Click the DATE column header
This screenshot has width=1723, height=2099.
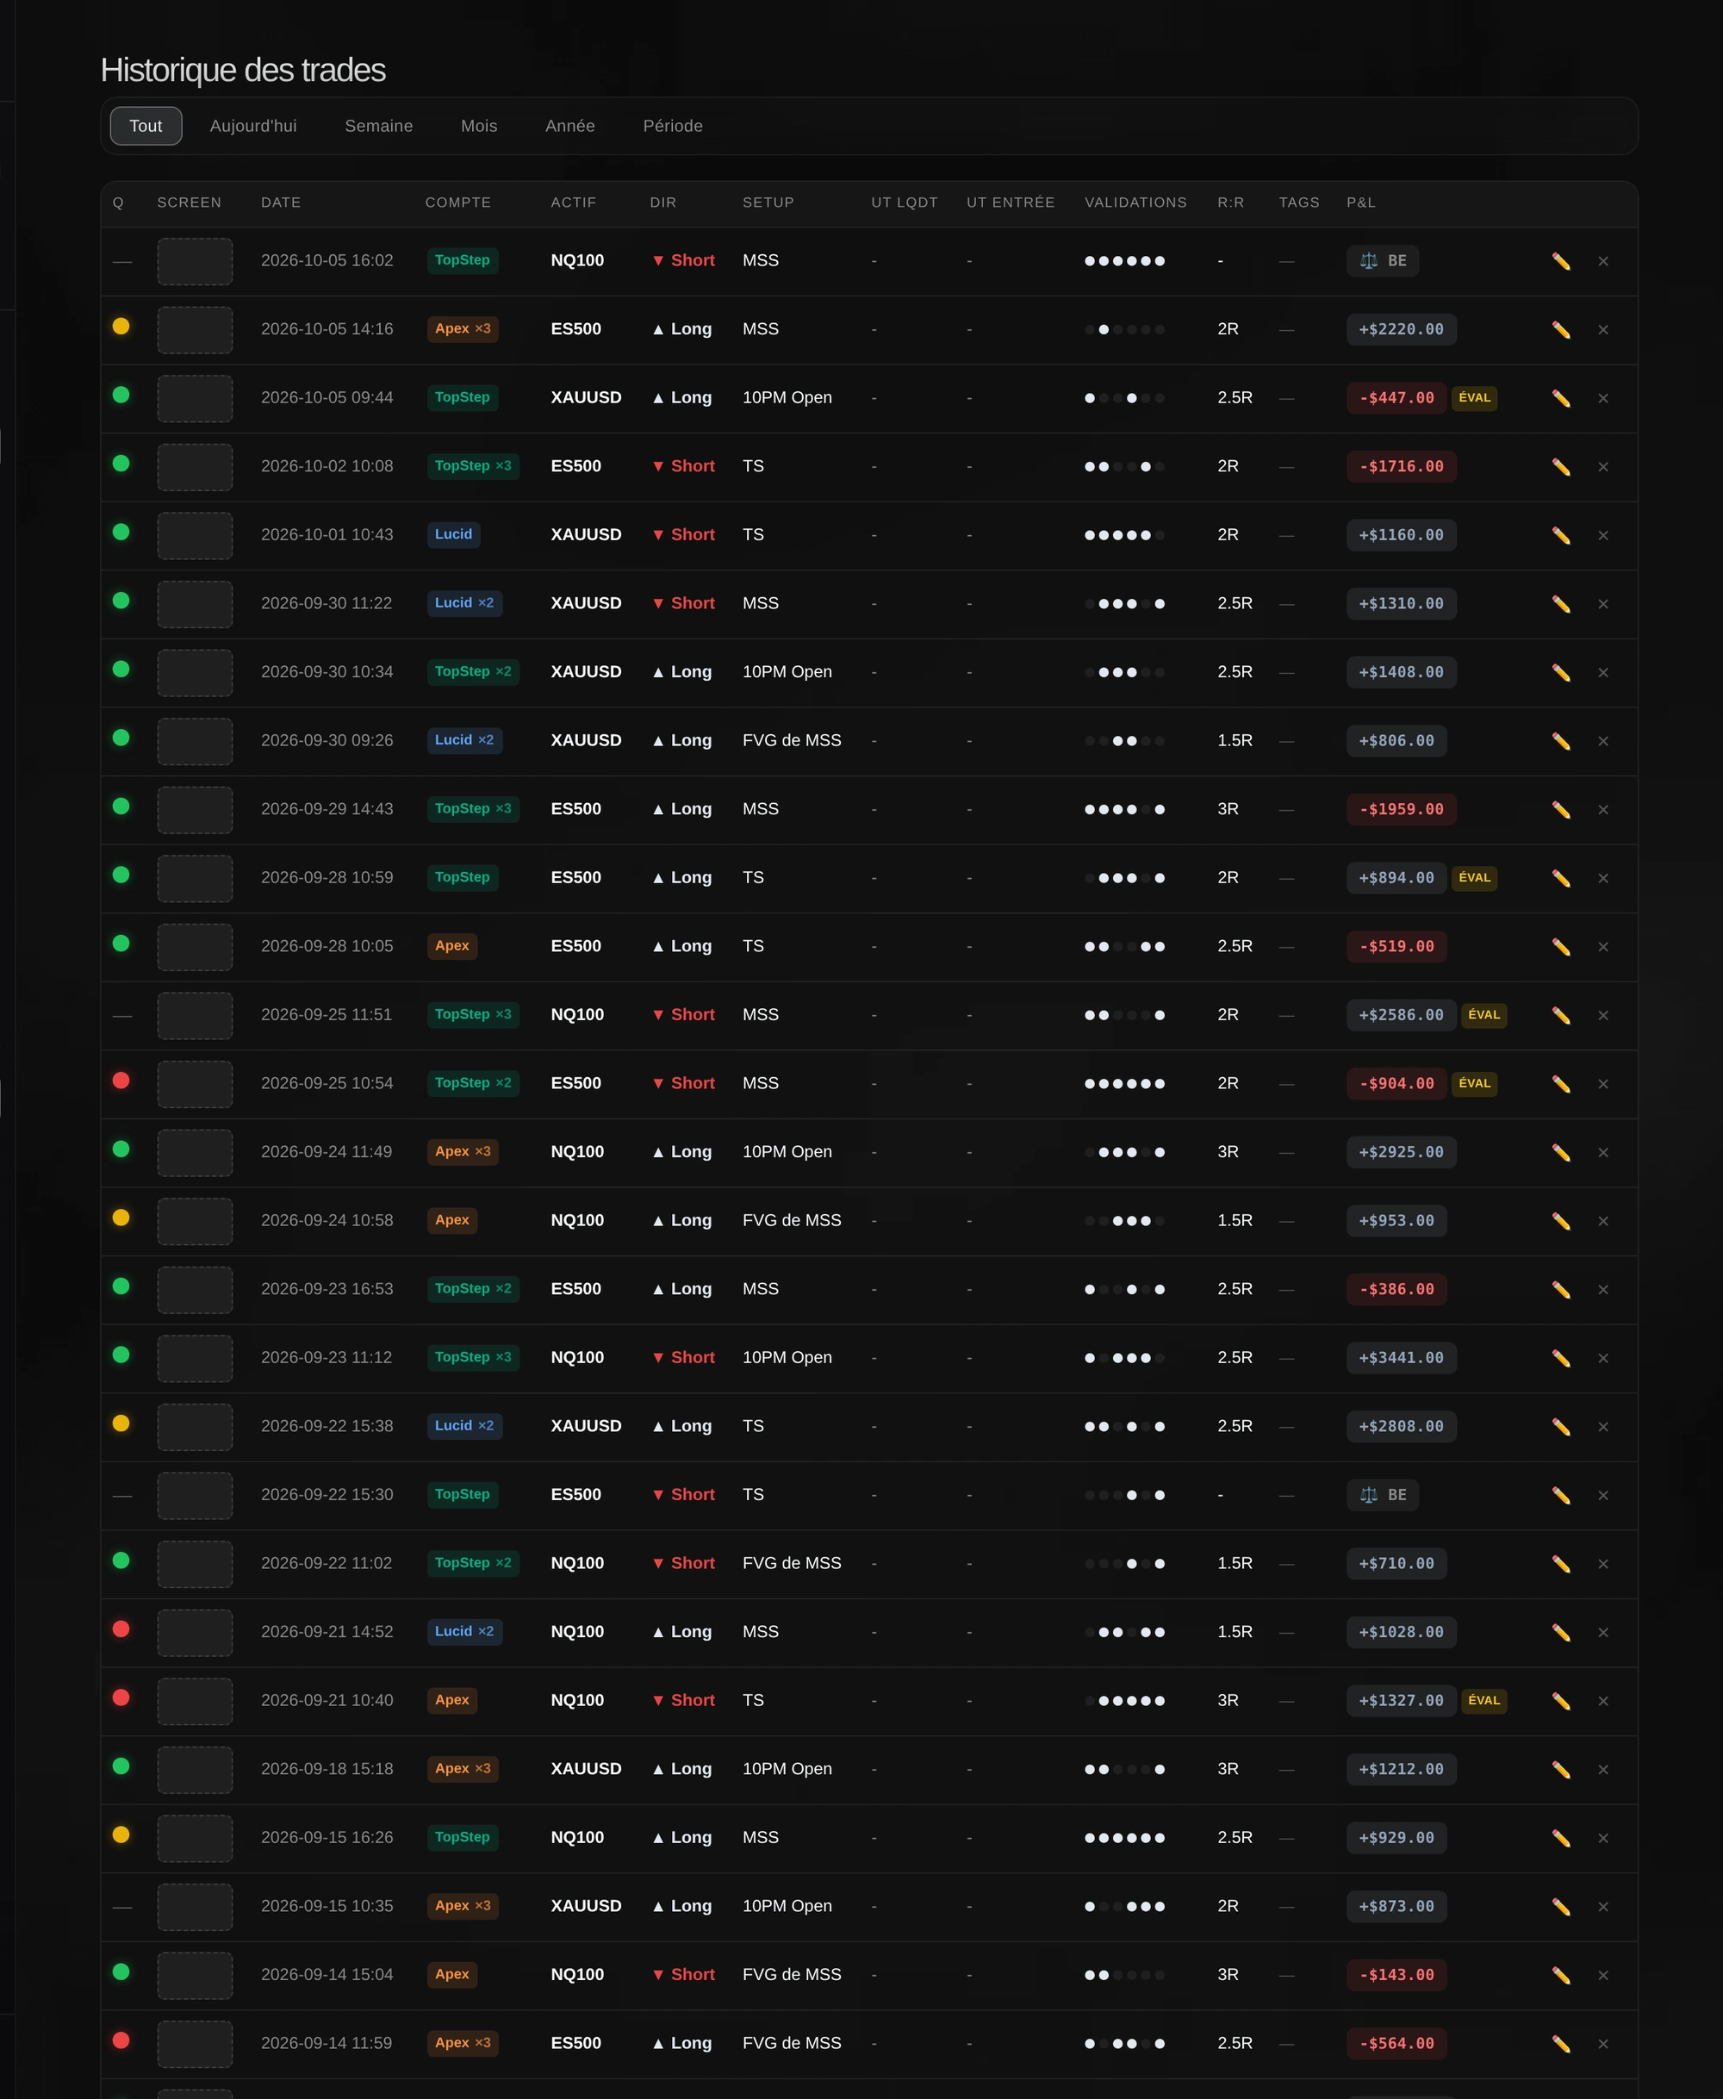pyautogui.click(x=281, y=202)
